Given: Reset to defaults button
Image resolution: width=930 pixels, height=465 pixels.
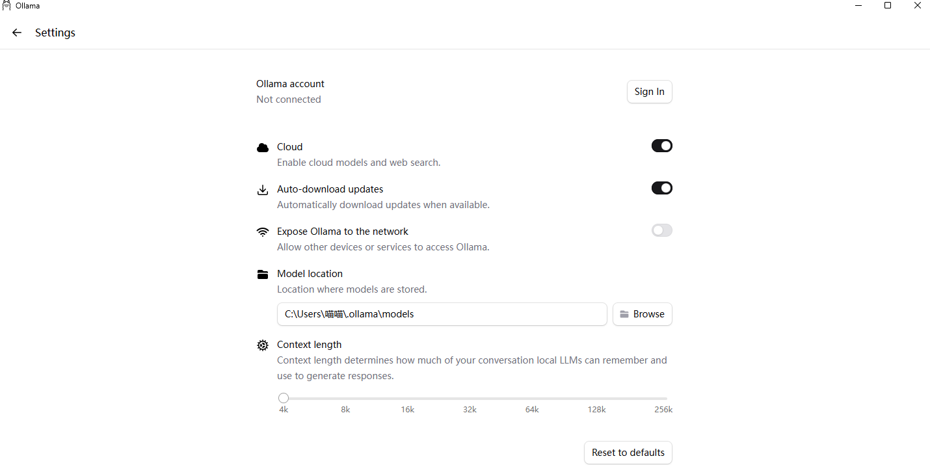Looking at the screenshot, I should coord(628,453).
